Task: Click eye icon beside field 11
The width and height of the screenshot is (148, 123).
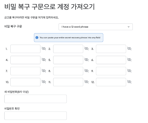Action: point(87,82)
